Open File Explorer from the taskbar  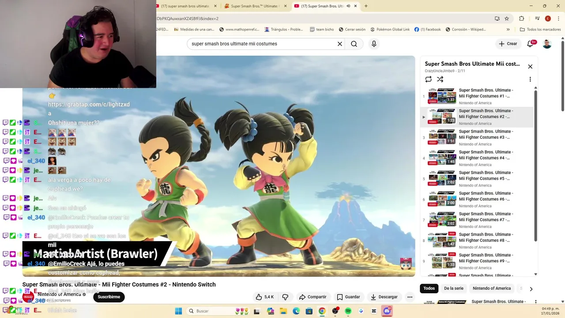point(283,311)
